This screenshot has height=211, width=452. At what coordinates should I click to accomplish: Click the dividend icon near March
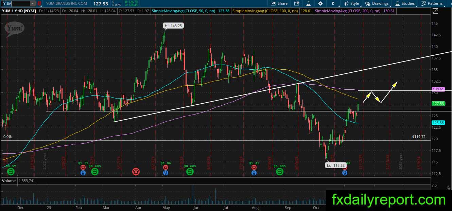tap(94, 172)
